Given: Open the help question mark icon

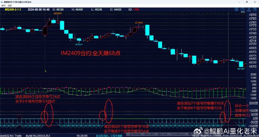Looking at the screenshot, I should tap(242, 10).
